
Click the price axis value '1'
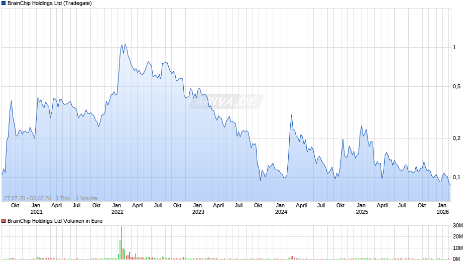pos(454,47)
